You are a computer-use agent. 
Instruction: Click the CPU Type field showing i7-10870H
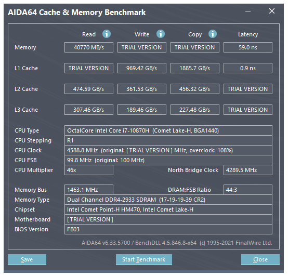point(168,130)
